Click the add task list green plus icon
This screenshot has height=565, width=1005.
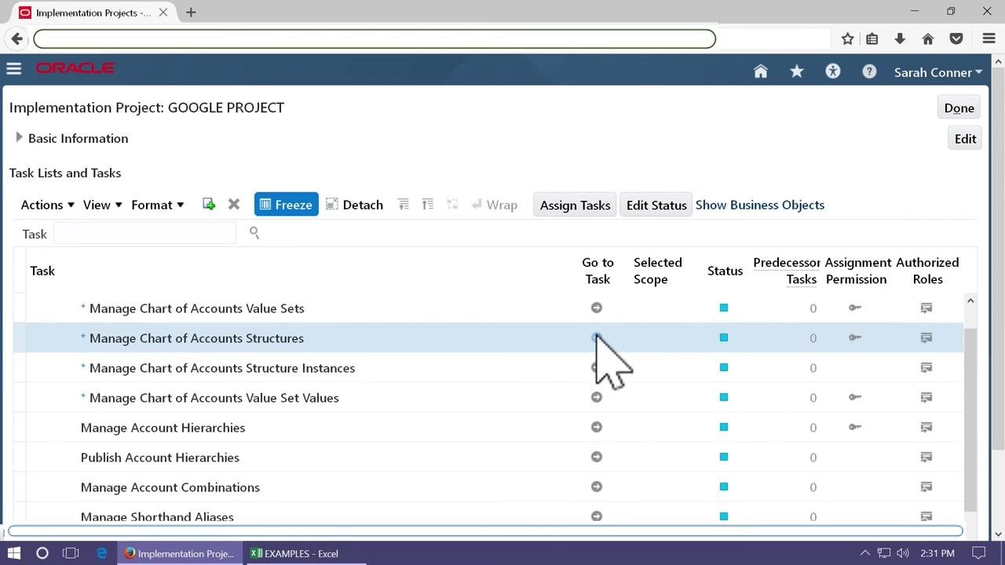pyautogui.click(x=209, y=204)
